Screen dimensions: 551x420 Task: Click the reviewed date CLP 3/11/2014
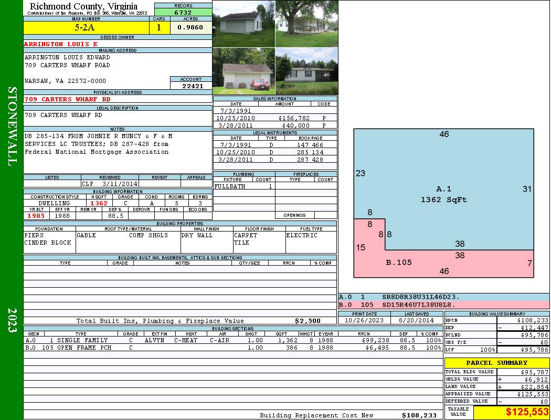pos(110,184)
